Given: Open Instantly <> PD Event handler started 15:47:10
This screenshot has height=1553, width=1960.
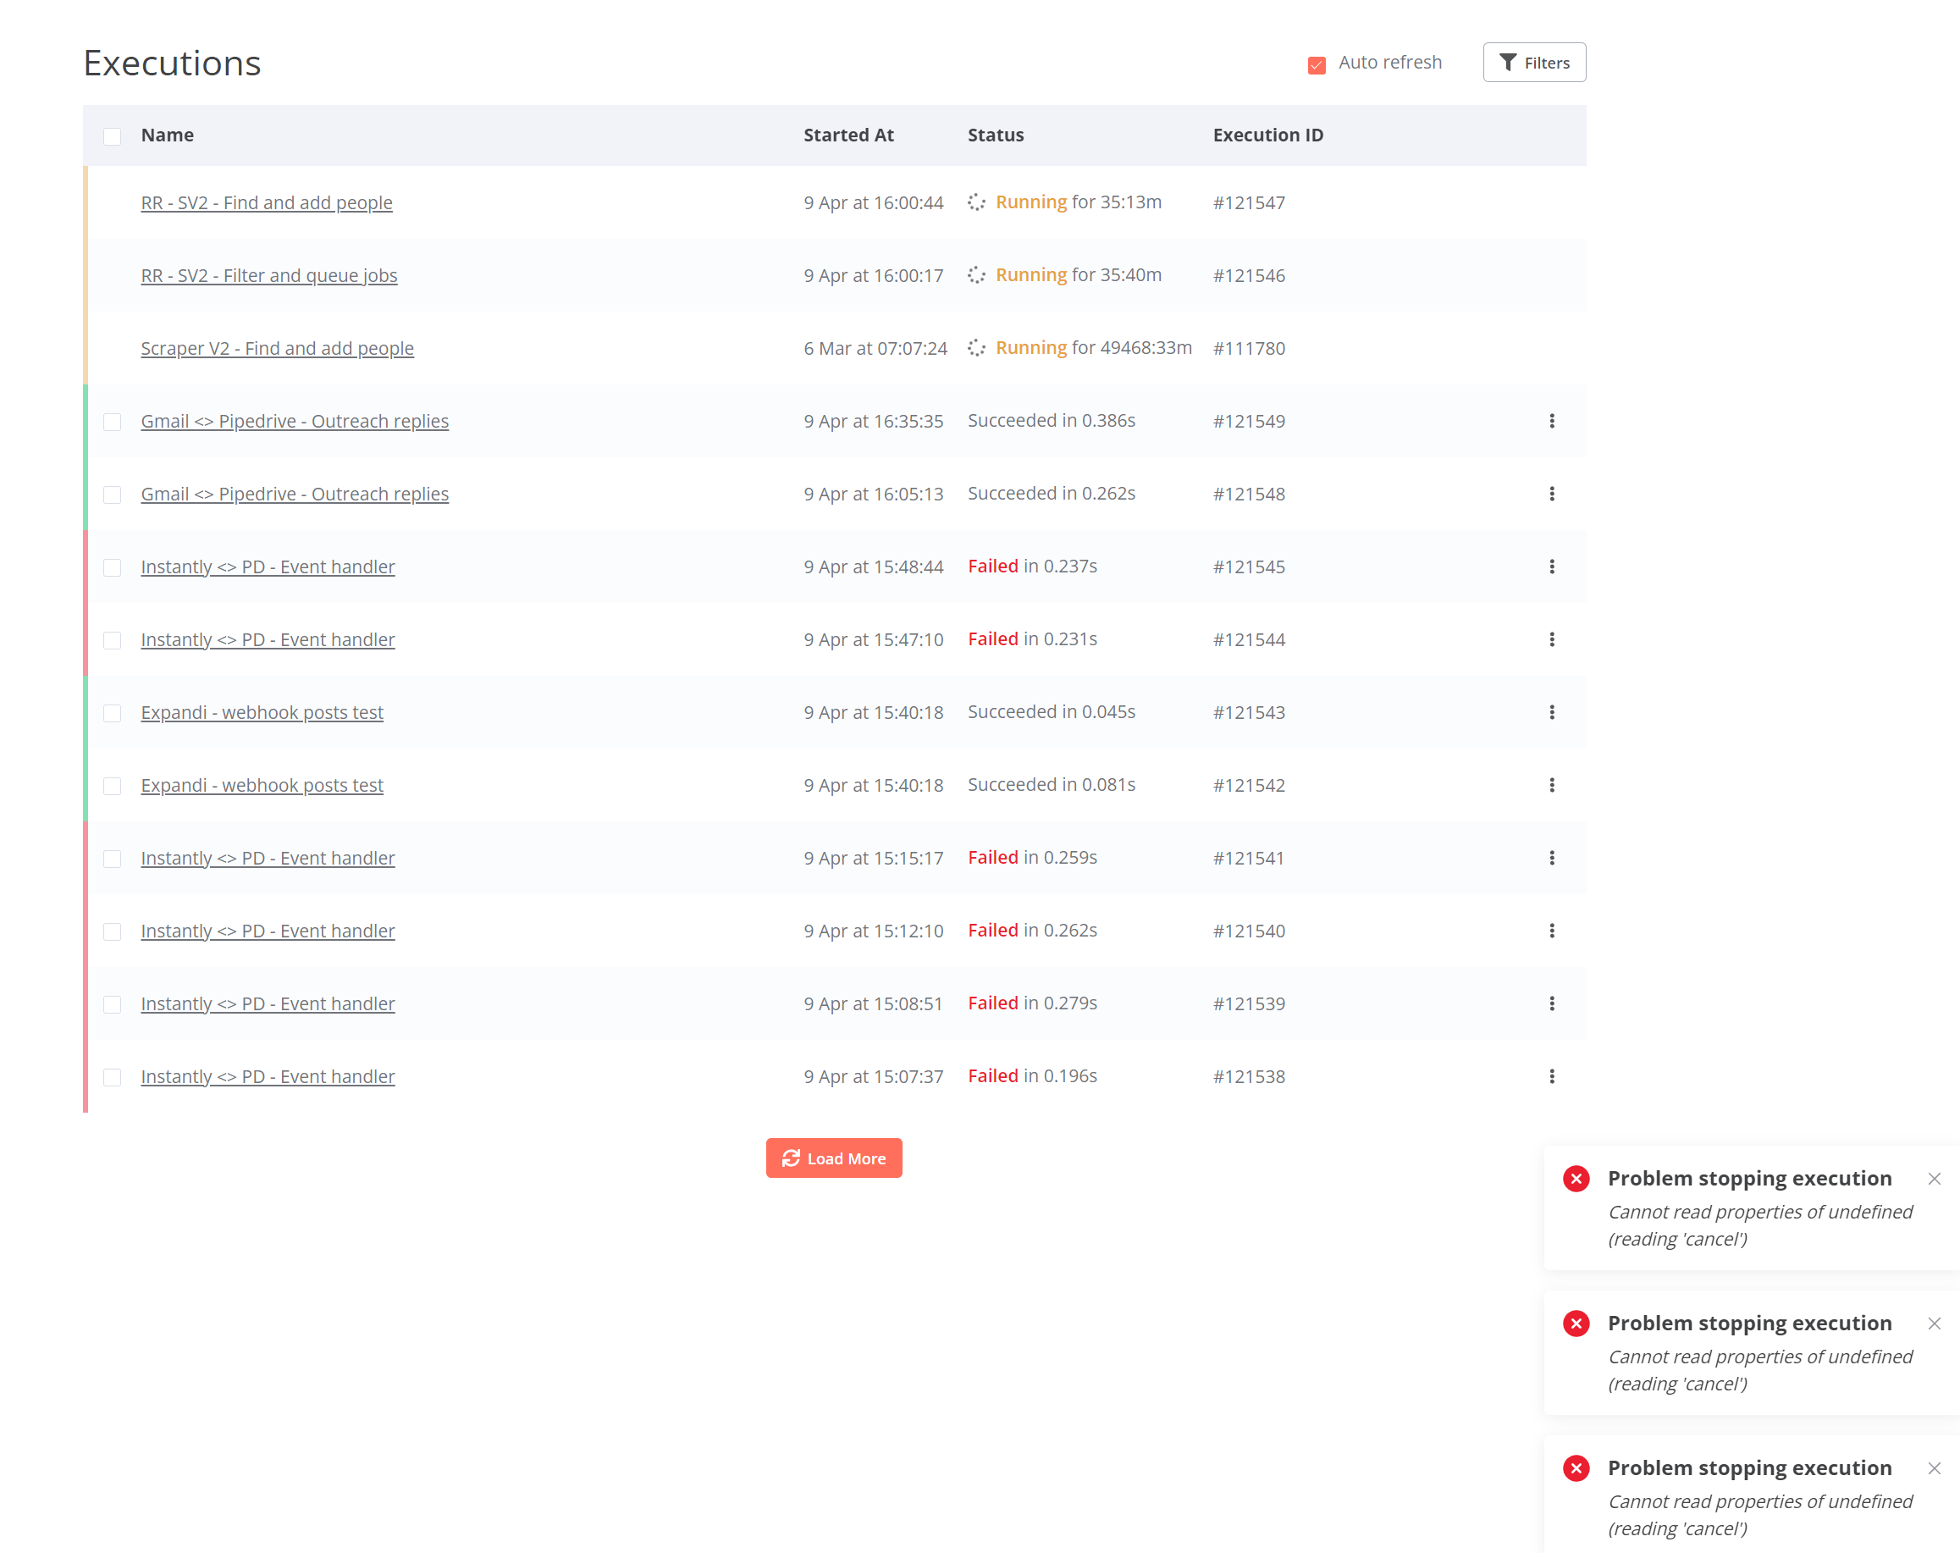Looking at the screenshot, I should tap(268, 639).
